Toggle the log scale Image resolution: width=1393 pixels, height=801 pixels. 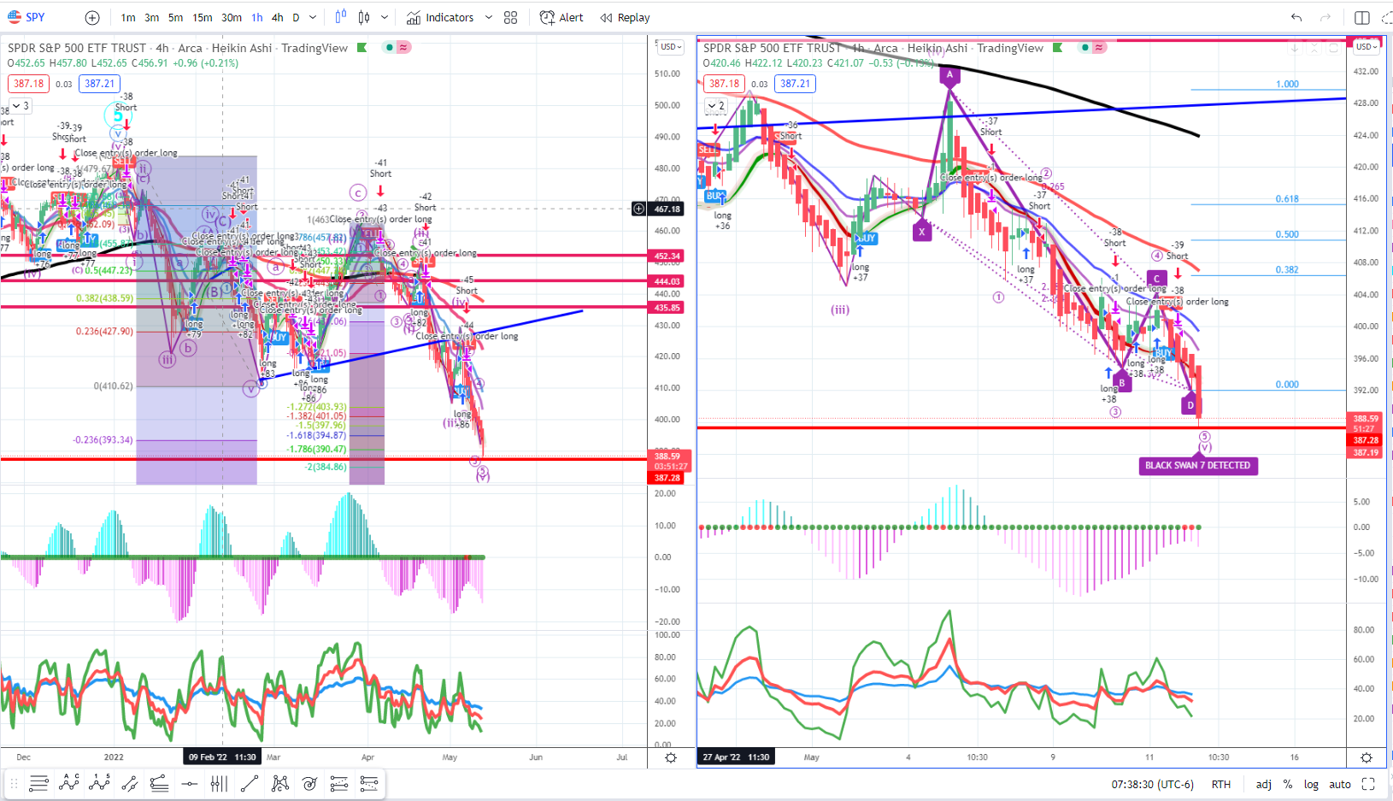(1311, 784)
